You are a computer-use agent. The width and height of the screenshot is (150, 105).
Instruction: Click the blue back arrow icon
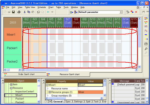coord(48,12)
